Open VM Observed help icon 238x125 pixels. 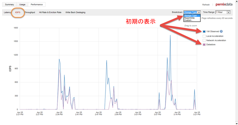click(x=221, y=31)
